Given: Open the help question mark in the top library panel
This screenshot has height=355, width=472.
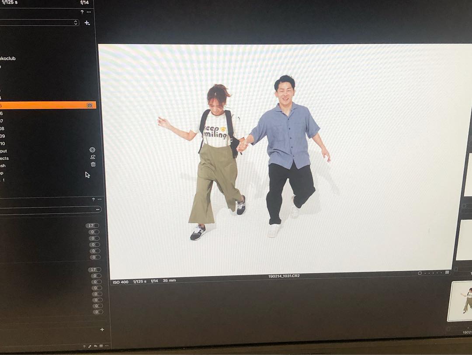Looking at the screenshot, I should 82,12.
